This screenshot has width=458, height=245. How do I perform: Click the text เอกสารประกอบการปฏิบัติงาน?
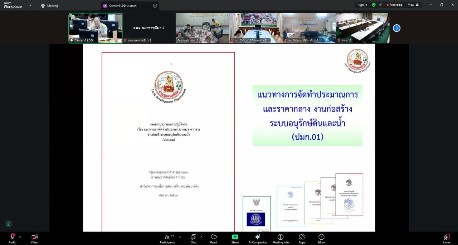point(169,124)
